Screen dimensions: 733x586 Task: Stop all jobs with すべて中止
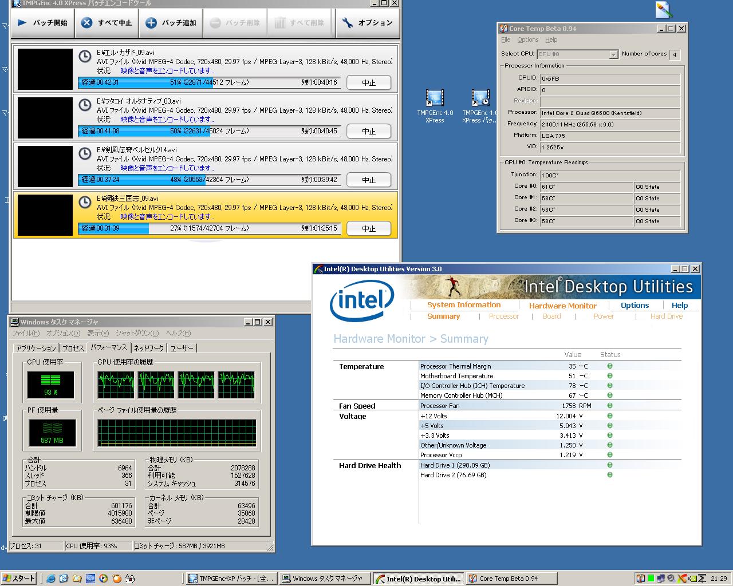pyautogui.click(x=107, y=23)
